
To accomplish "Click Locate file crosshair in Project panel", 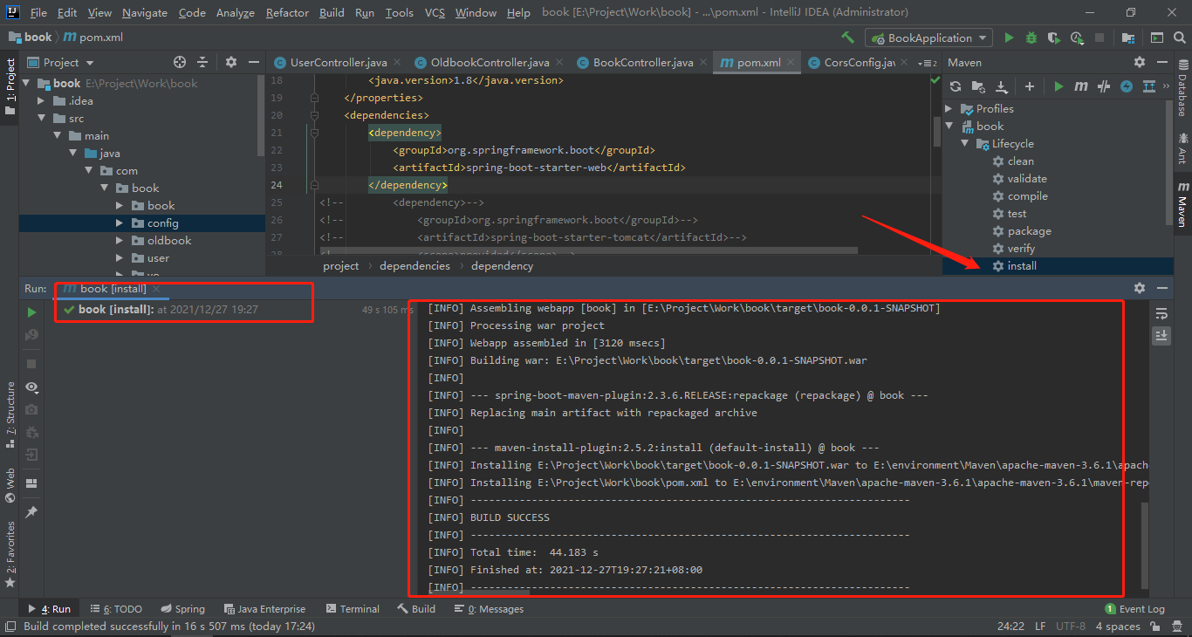I will click(x=180, y=62).
